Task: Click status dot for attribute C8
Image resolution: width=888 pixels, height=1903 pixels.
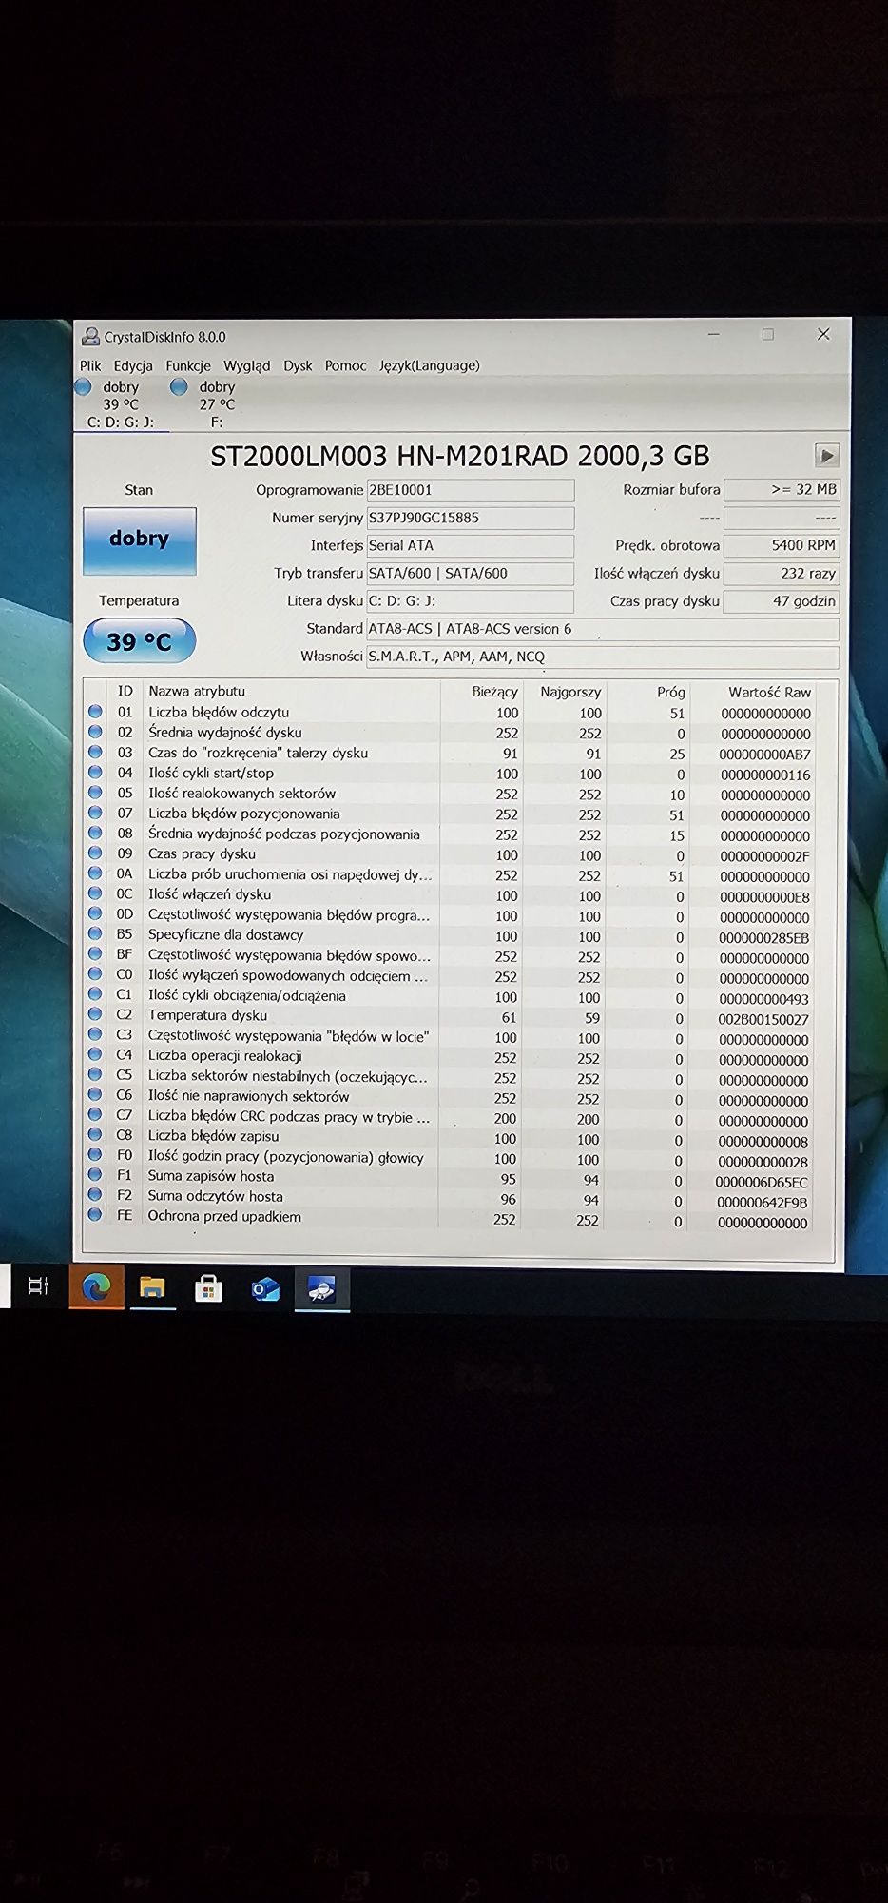Action: pos(95,1135)
